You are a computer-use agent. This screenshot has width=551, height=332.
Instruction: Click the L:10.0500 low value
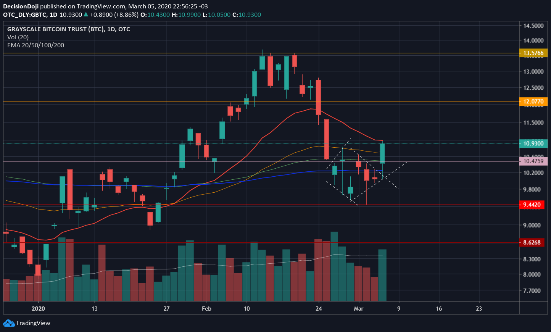(x=216, y=15)
